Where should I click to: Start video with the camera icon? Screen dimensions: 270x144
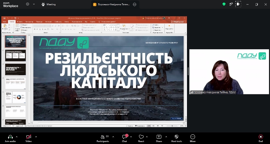tap(29, 137)
